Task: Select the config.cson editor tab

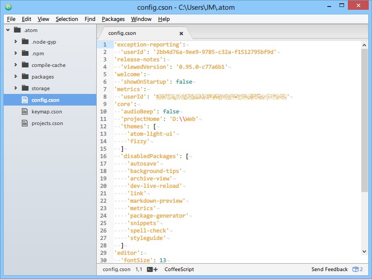Action: [x=145, y=33]
